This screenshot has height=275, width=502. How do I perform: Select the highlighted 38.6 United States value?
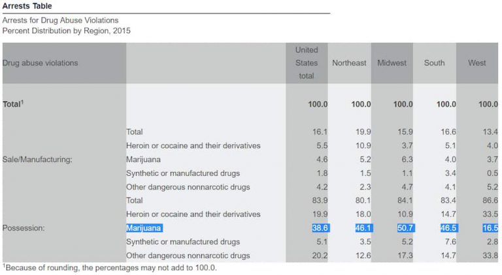tap(320, 228)
